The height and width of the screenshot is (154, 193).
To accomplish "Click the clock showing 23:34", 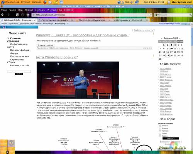I will [x=154, y=2].
